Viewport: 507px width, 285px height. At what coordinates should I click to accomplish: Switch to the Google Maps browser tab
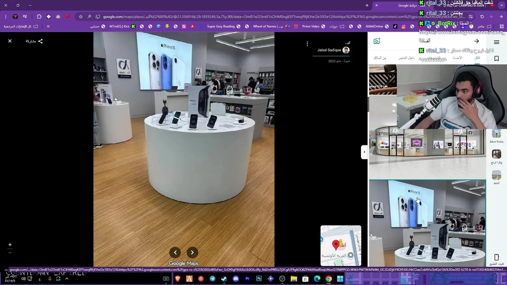click(404, 6)
